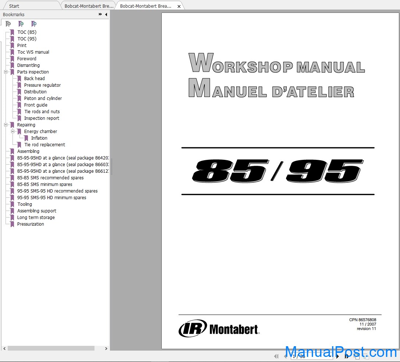
Task: Go to the Tie rod replacement bookmark
Action: pos(44,145)
